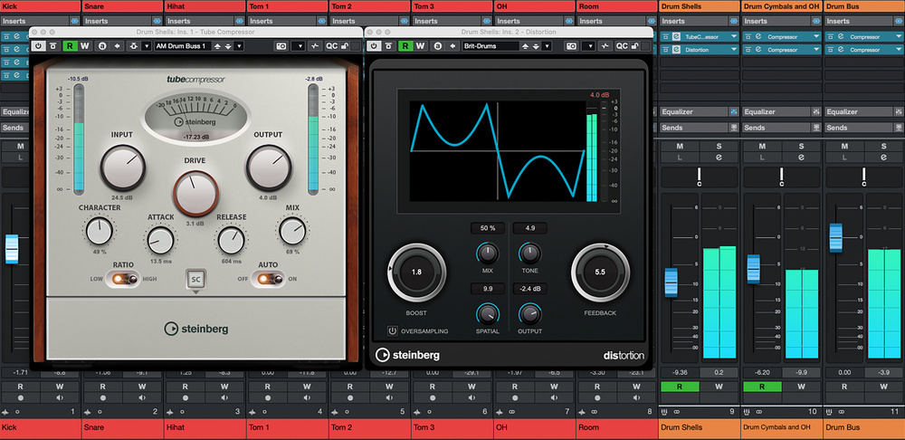This screenshot has width=905, height=440.
Task: Click the Distortion BOOST dial
Action: pos(416,272)
